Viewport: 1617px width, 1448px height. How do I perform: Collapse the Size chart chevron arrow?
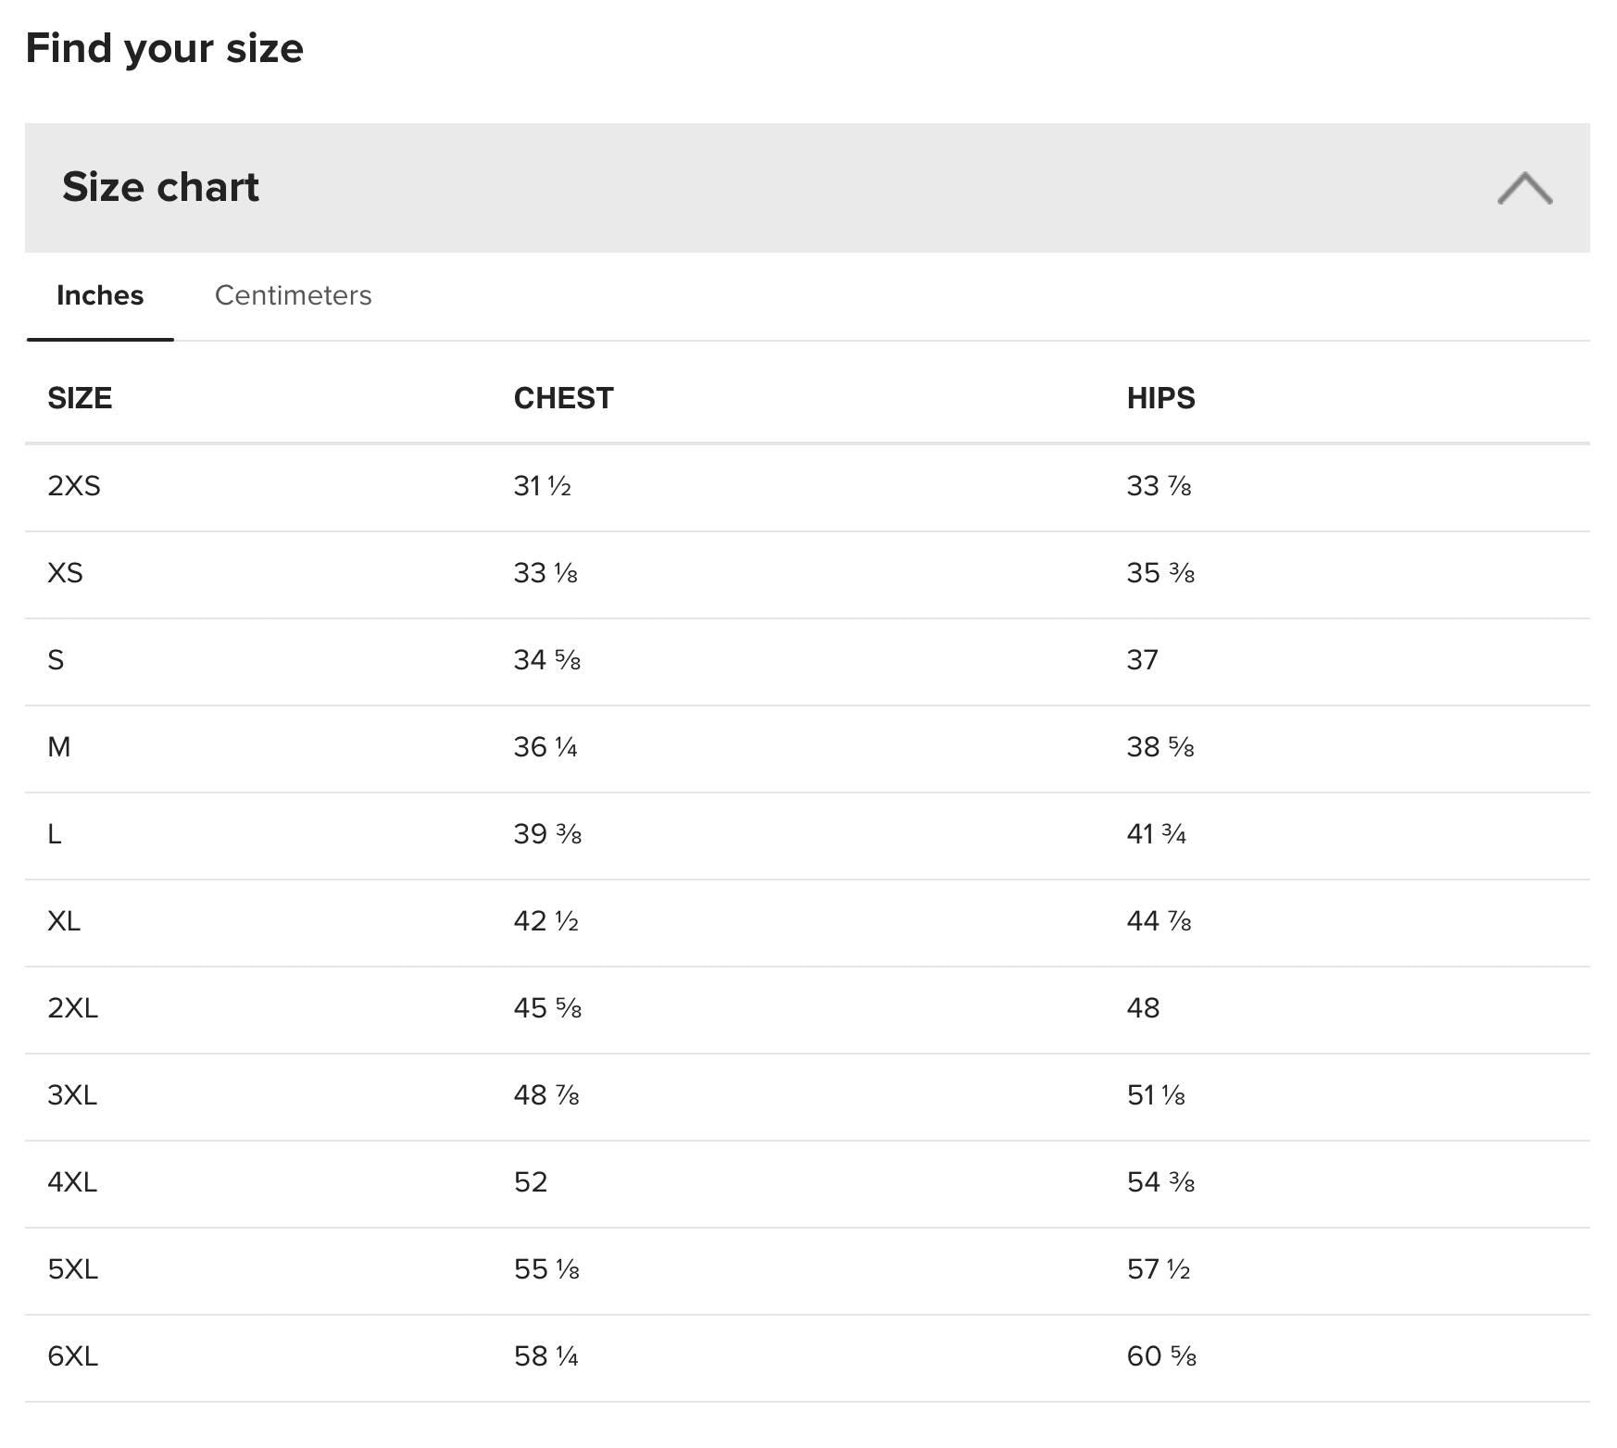1523,188
